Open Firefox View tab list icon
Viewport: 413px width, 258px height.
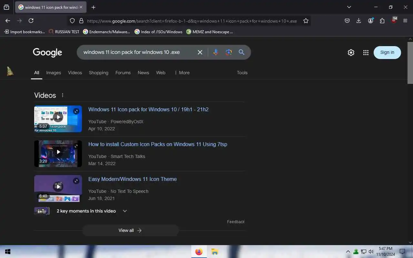[x=6, y=7]
